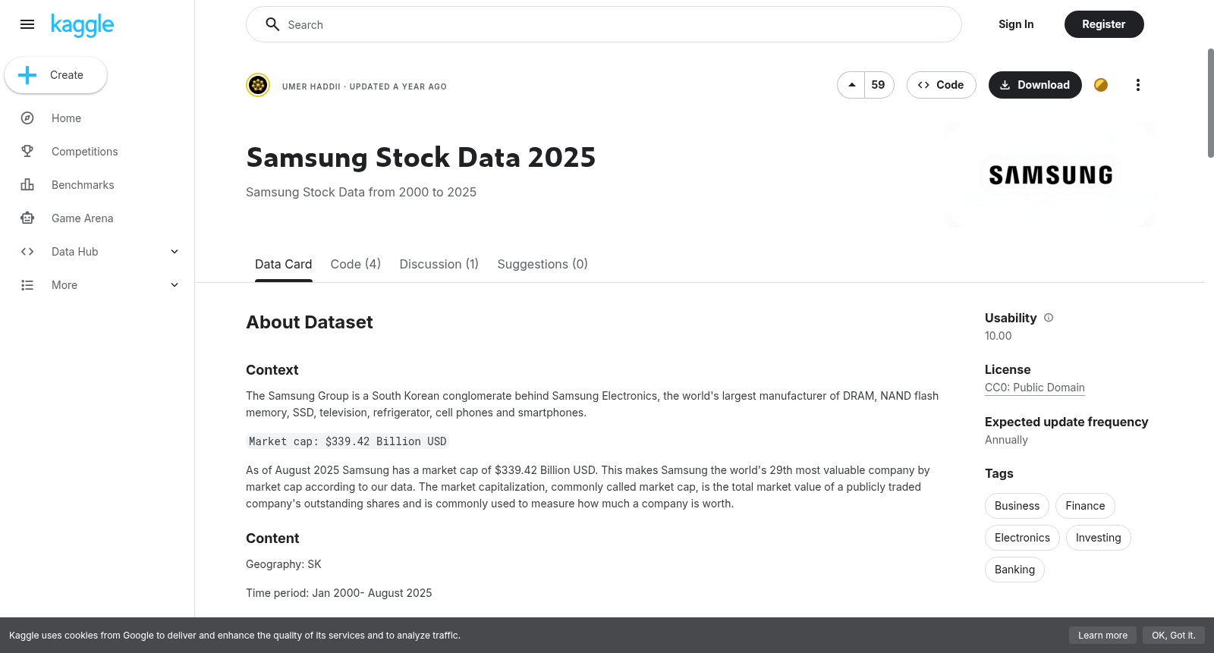Accept cookies with OK, Got it
The image size is (1214, 653).
[1173, 636]
